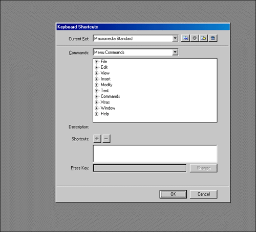Select the Commands item in the tree
Screen dimensions: 256x232
[x=110, y=96]
